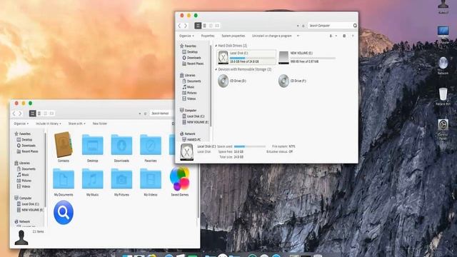Select Recent Places in Computer window sidebar
Screen dimensions: 457x257
tap(193, 64)
